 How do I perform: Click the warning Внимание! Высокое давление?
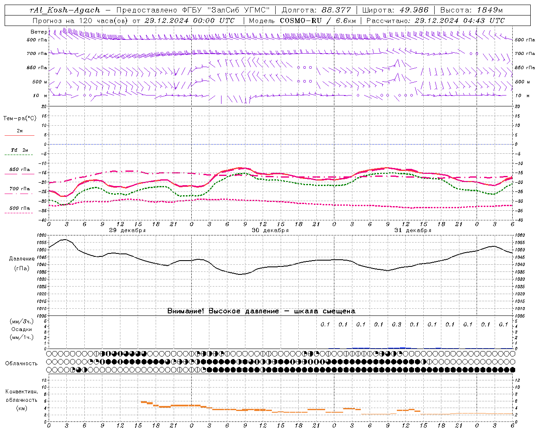pyautogui.click(x=223, y=311)
